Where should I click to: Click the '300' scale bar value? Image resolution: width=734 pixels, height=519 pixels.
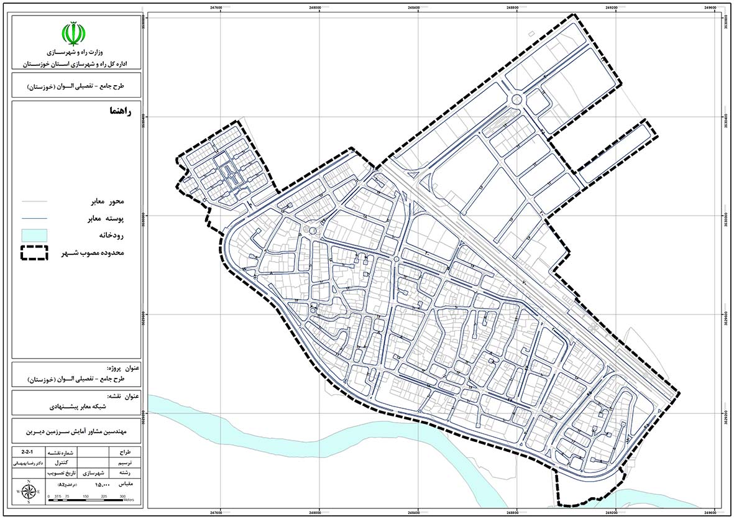pos(122,497)
